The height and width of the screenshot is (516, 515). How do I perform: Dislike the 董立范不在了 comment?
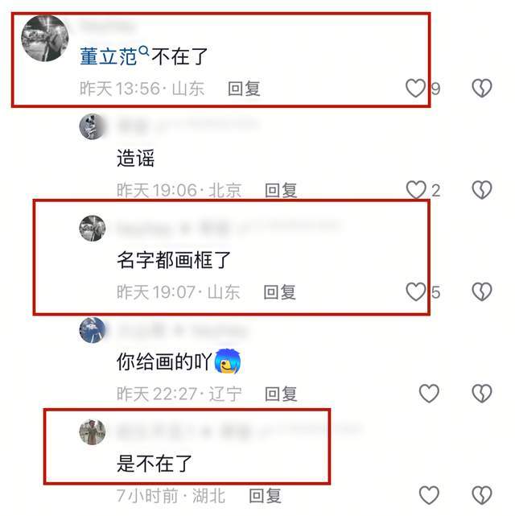[482, 89]
